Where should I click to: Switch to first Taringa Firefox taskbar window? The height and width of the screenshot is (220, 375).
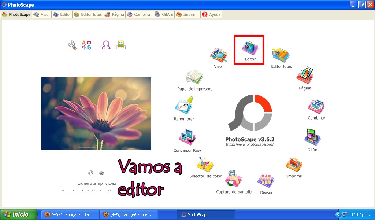pyautogui.click(x=70, y=214)
